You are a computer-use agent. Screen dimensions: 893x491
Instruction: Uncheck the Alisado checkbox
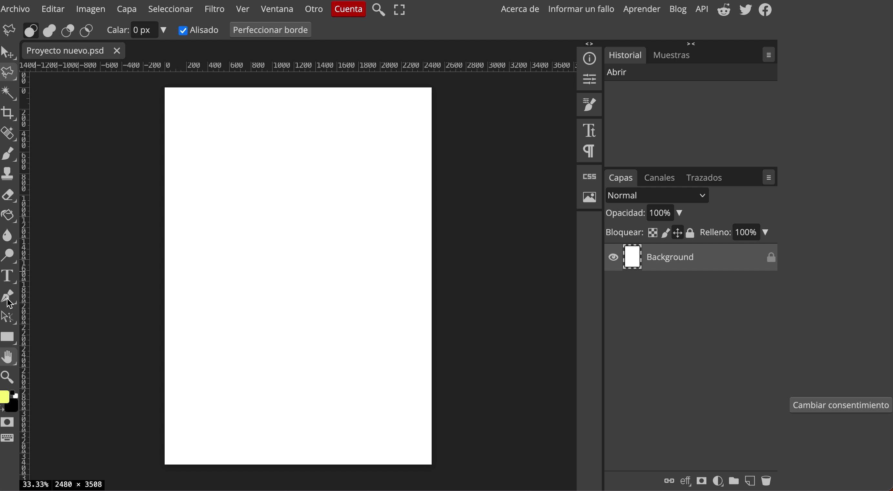(x=183, y=31)
